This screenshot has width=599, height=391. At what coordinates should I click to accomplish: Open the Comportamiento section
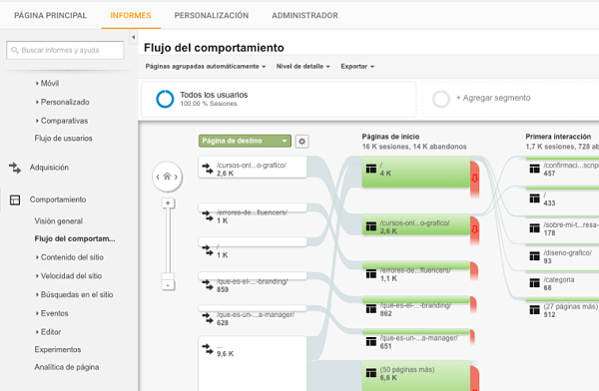tap(58, 199)
